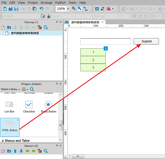The image size is (165, 159).
Task: Click the Copy icon in toolbar
Action: [29, 9]
